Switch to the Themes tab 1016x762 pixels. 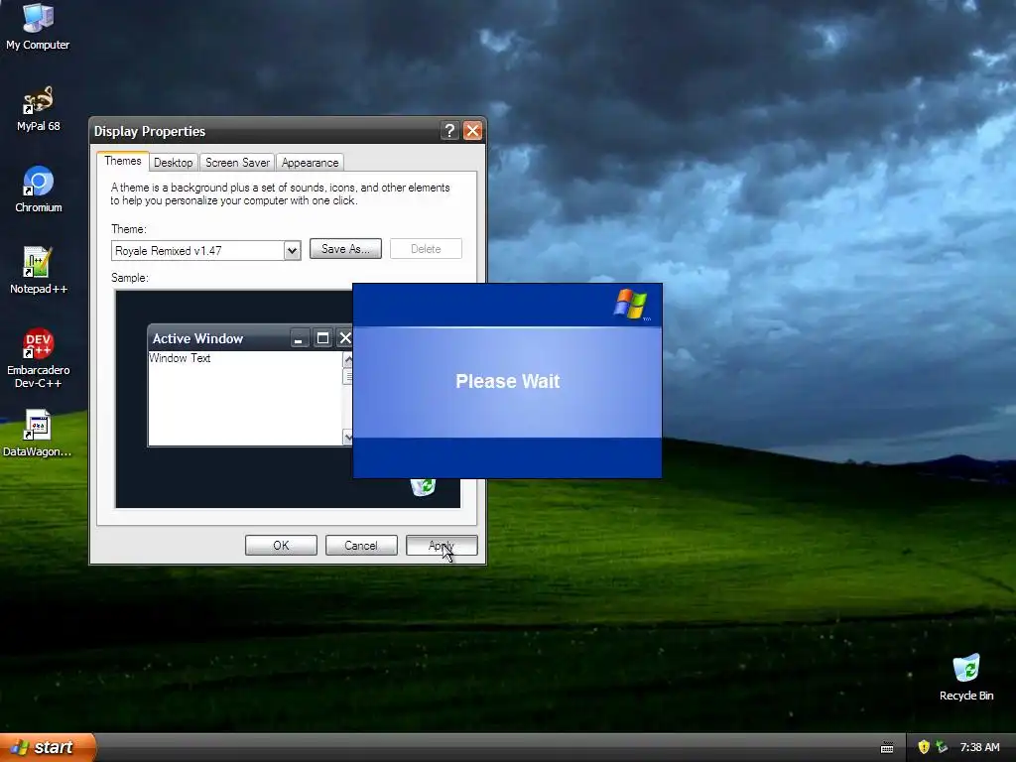click(122, 161)
